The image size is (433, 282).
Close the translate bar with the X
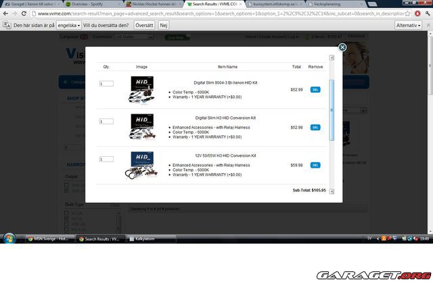tap(426, 24)
